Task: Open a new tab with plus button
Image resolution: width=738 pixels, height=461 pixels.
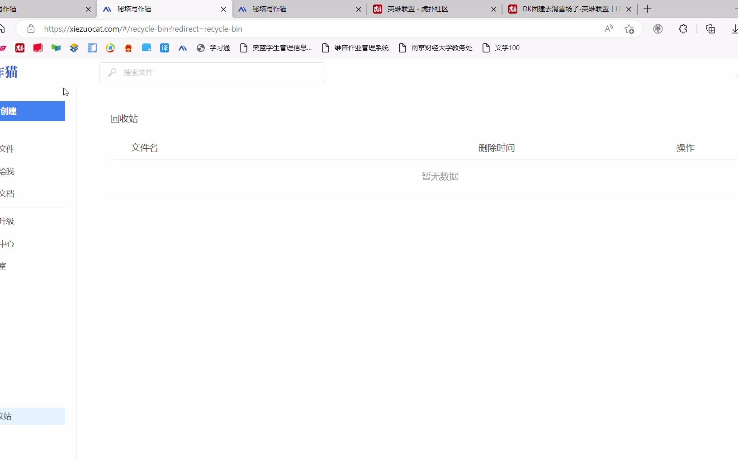Action: (x=648, y=9)
